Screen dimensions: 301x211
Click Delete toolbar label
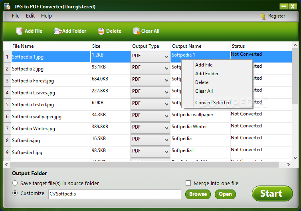[114, 31]
